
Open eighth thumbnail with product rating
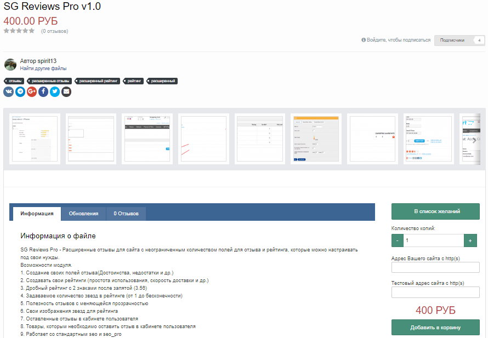pyautogui.click(x=429, y=139)
